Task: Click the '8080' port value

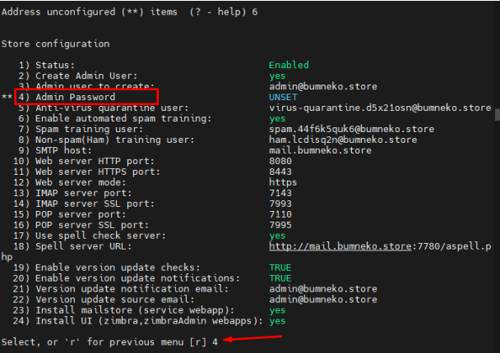Action: pos(280,161)
